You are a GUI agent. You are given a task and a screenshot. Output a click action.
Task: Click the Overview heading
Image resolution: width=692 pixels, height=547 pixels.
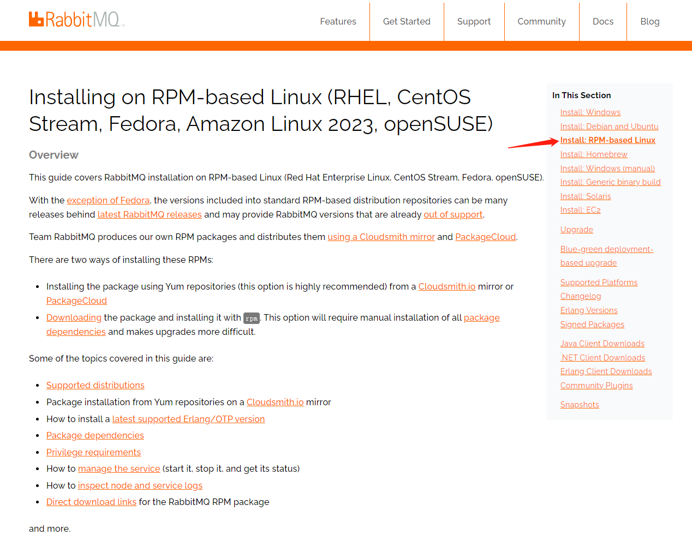coord(53,155)
